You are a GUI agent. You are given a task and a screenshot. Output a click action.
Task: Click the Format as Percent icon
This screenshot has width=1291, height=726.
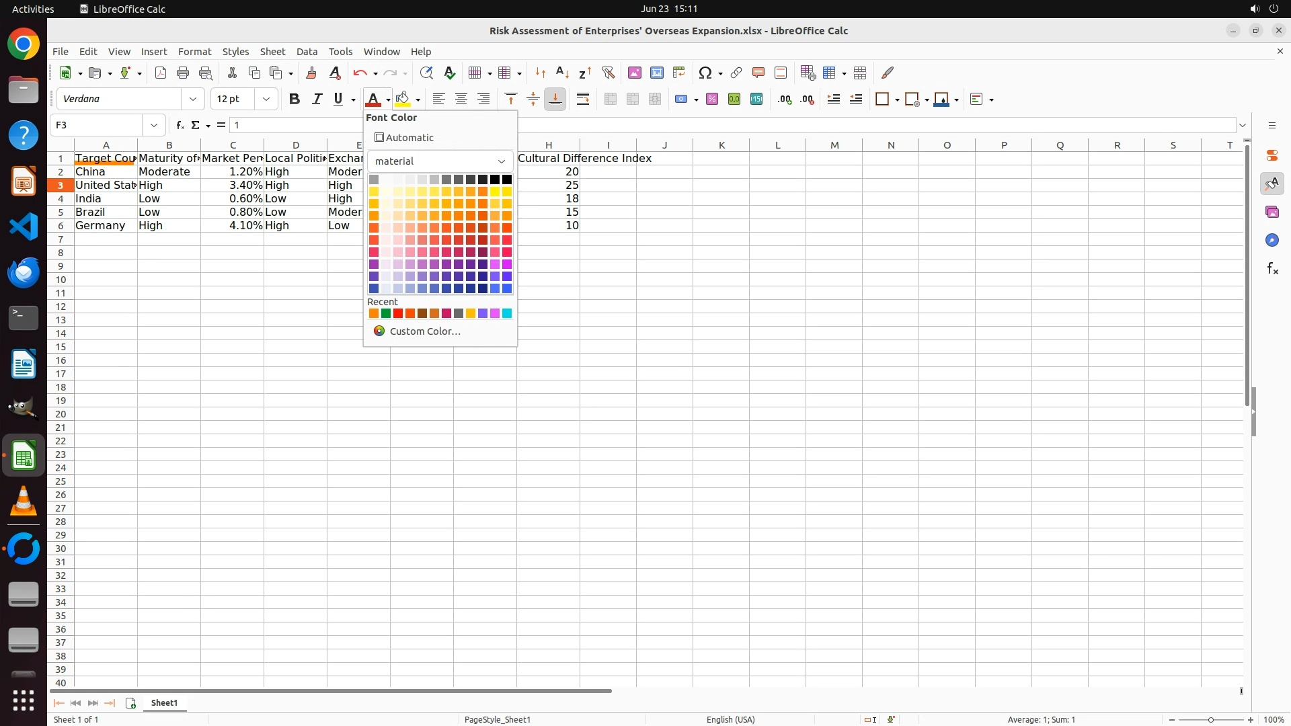(x=712, y=99)
